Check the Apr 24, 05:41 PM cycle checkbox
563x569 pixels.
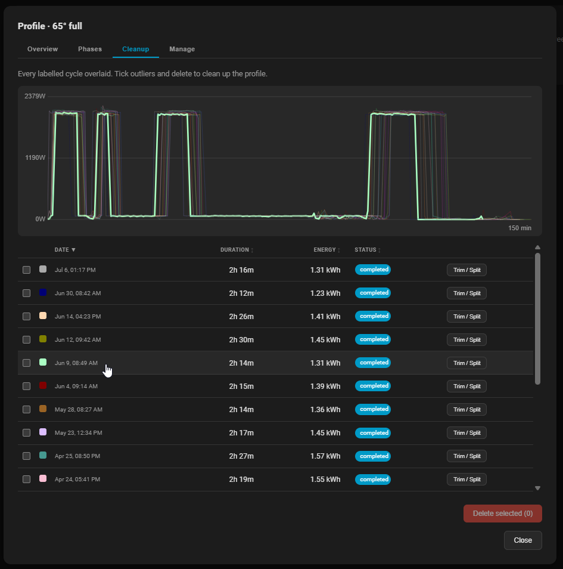[26, 480]
